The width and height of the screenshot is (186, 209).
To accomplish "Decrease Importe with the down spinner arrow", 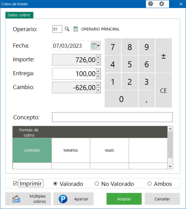I will (x=98, y=62).
